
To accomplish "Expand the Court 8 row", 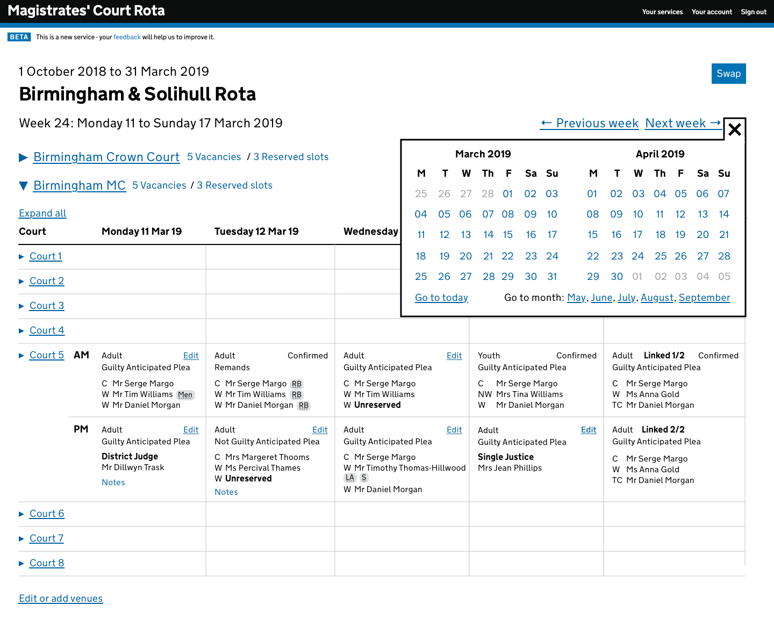I will pos(46,563).
